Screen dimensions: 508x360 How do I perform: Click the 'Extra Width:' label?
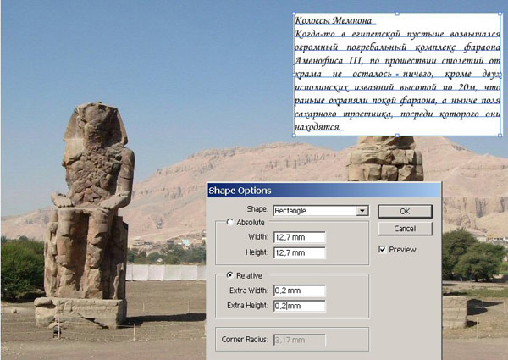tap(248, 291)
